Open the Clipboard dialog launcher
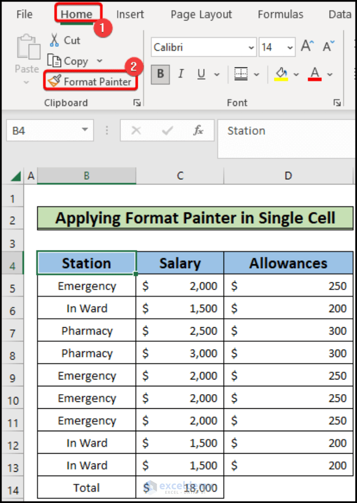Screen dimensions: 357x503 [x=137, y=103]
